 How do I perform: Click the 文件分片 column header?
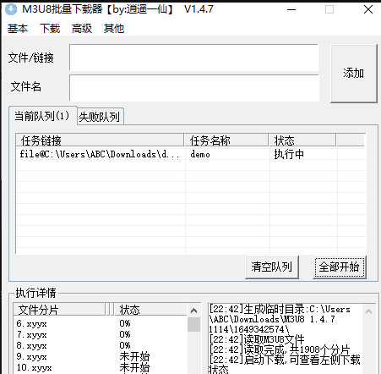tap(59, 310)
